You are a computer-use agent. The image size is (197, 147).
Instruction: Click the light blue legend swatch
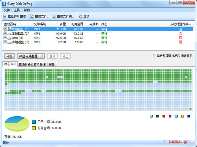pyautogui.click(x=151, y=116)
